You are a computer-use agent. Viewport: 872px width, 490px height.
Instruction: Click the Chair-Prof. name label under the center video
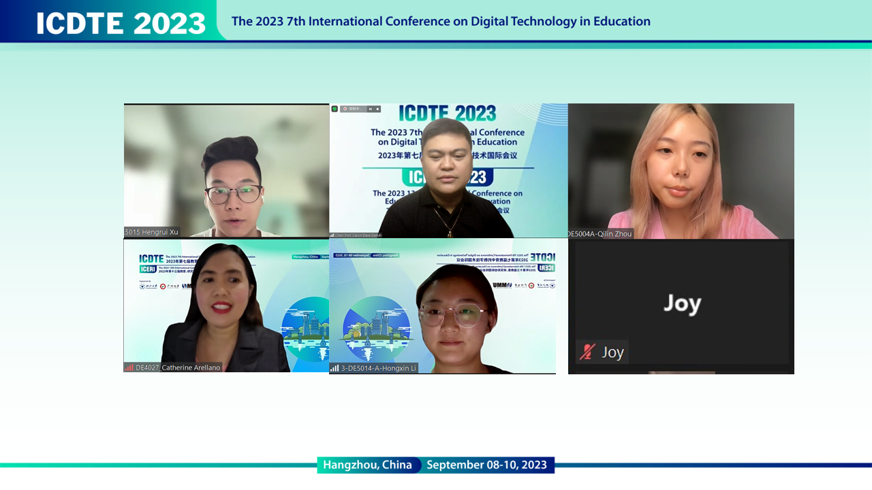[x=359, y=235]
